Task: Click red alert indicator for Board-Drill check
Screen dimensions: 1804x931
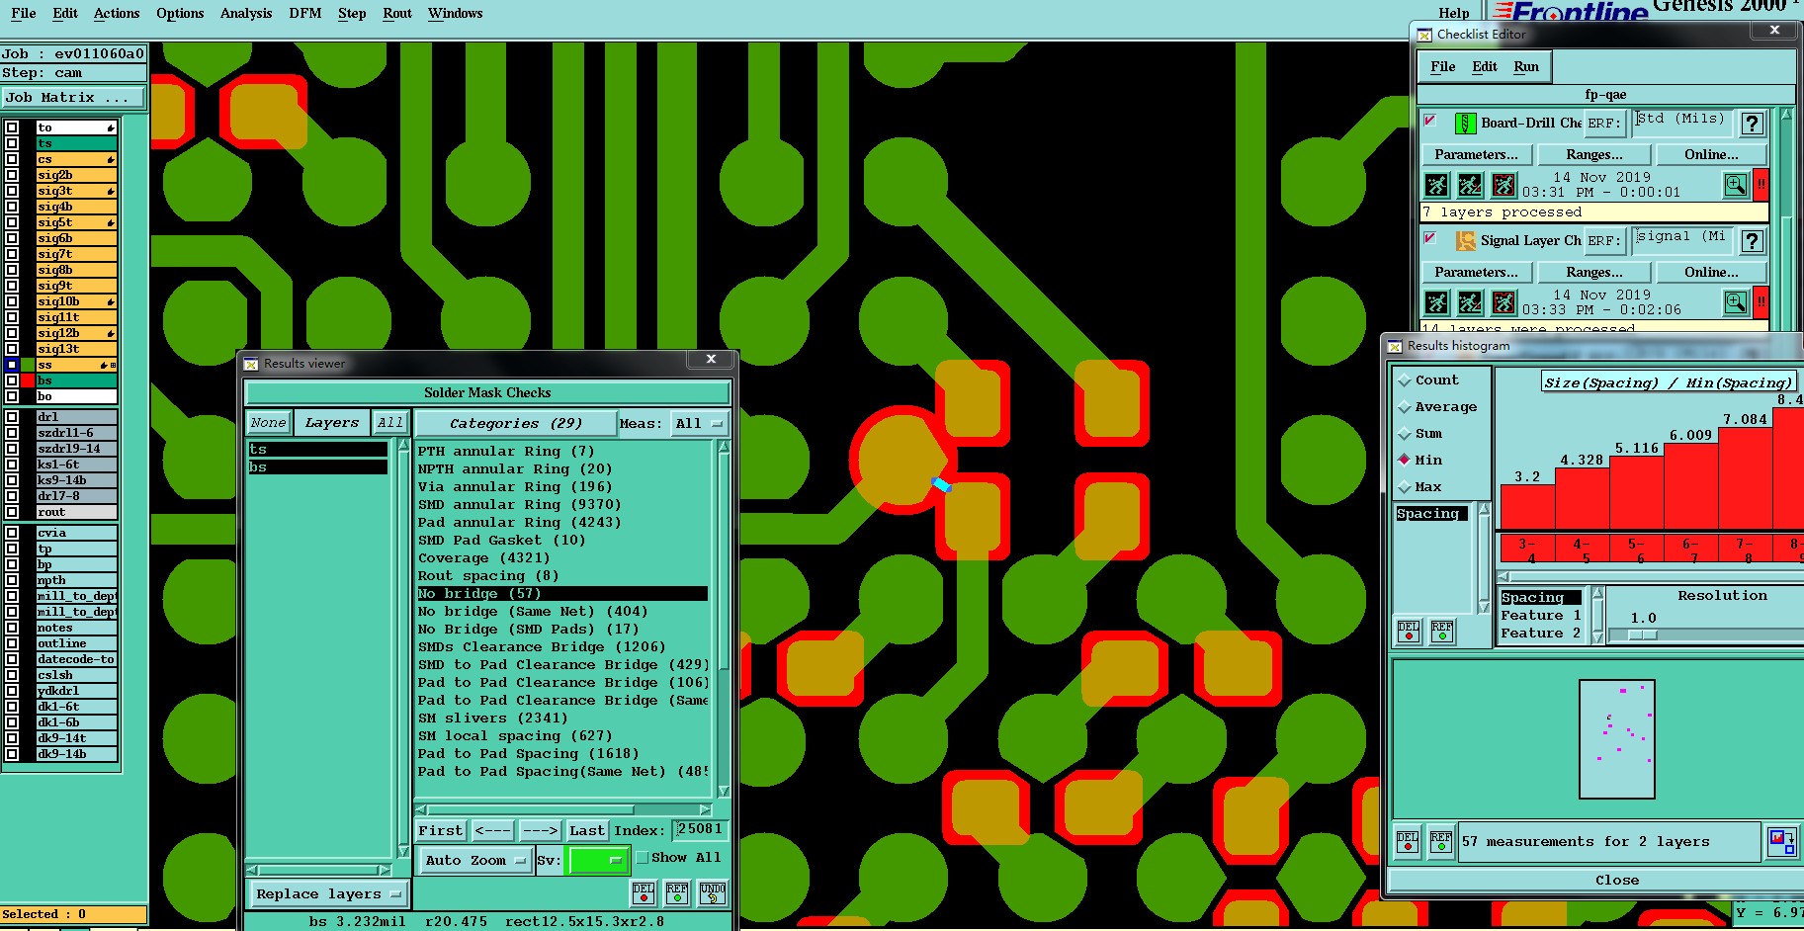Action: (1761, 185)
